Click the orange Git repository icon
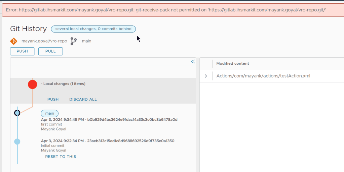Screen dimensions: 344x172 click(14, 41)
